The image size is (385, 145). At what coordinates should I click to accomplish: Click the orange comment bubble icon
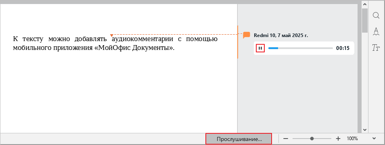(x=247, y=35)
